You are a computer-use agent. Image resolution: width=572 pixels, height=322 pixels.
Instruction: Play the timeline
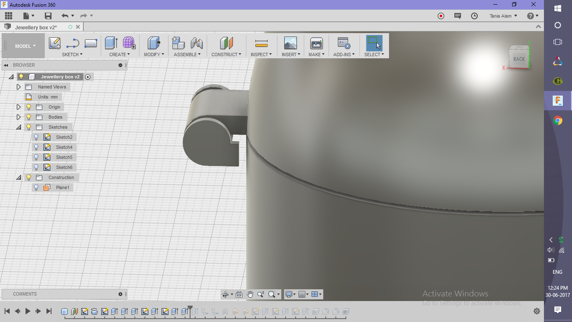pyautogui.click(x=28, y=311)
